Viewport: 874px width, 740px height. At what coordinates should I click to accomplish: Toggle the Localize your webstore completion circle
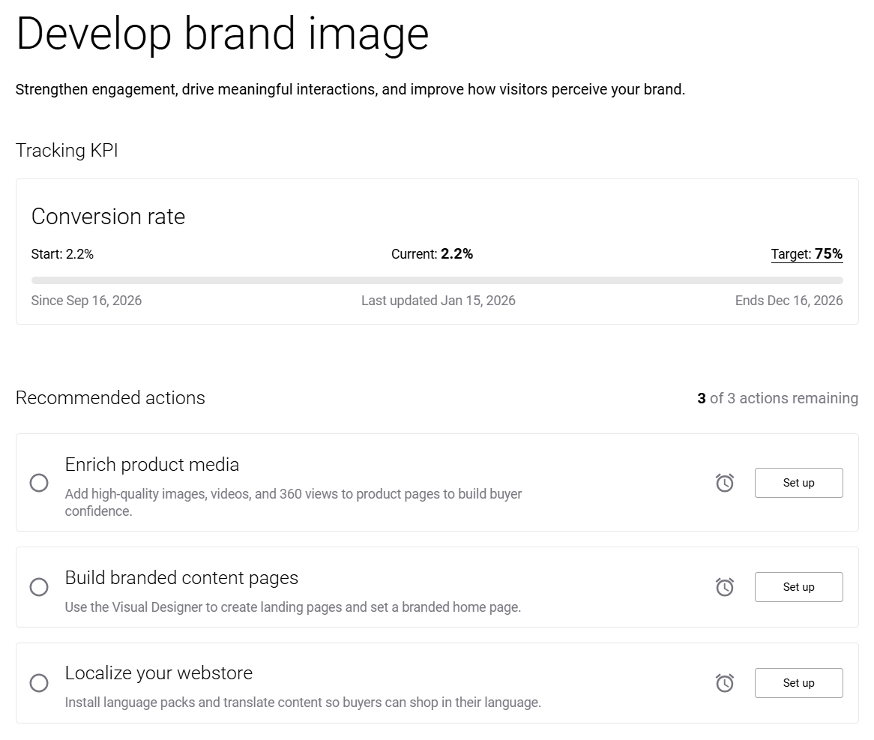pos(39,682)
